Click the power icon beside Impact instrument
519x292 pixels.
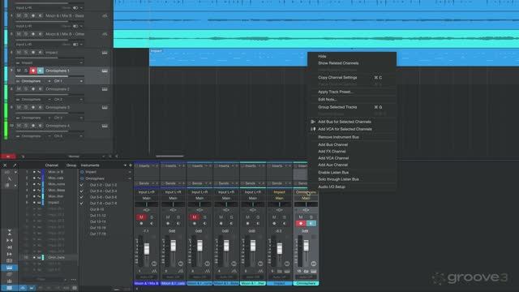[x=82, y=172]
